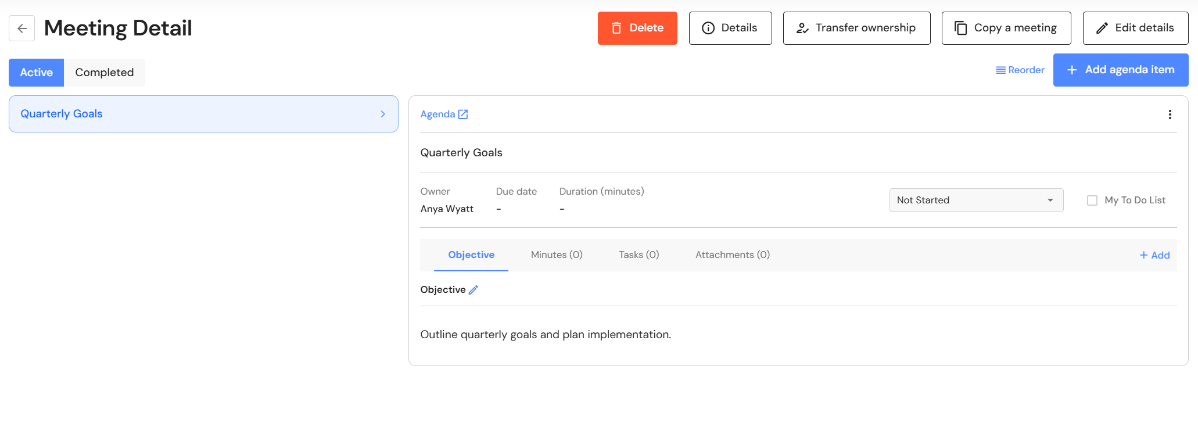Click the Delete meeting button
The height and width of the screenshot is (448, 1198).
(x=637, y=28)
